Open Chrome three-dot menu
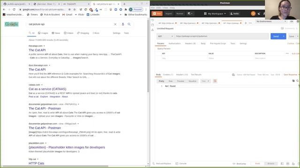 point(146,9)
